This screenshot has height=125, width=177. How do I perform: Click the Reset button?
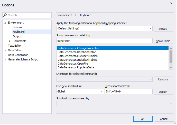163,29
